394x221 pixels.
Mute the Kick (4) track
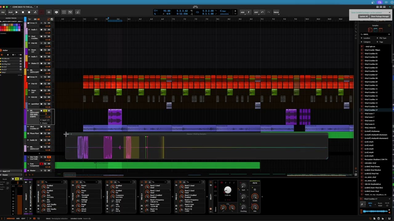click(49, 97)
